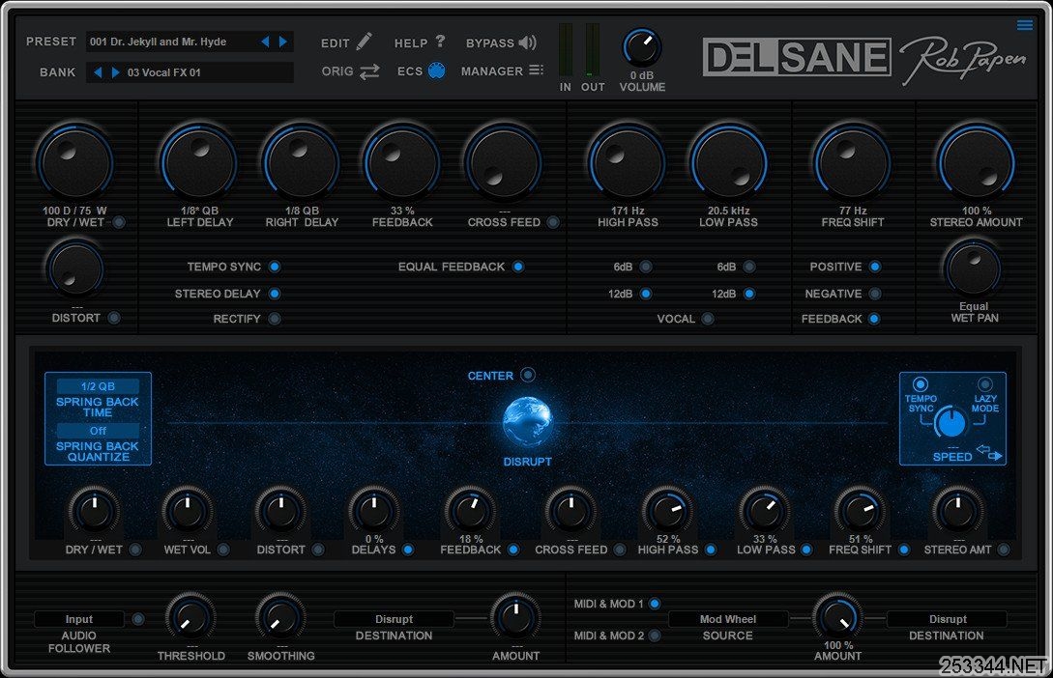The width and height of the screenshot is (1053, 678).
Task: Click the LOW PASS 20.5 kHz knob
Action: [x=729, y=163]
